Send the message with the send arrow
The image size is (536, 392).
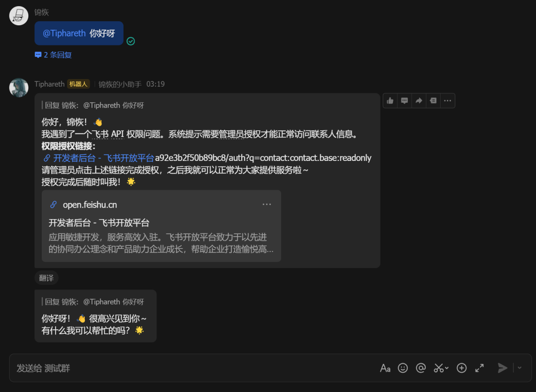(502, 368)
